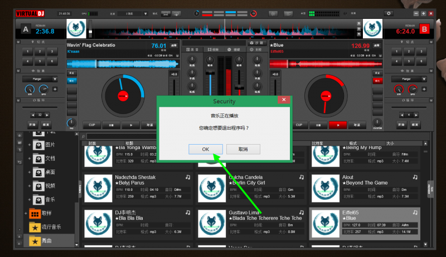
Task: Select the highlighted Eiffel65 Blue track
Action: pos(365,224)
